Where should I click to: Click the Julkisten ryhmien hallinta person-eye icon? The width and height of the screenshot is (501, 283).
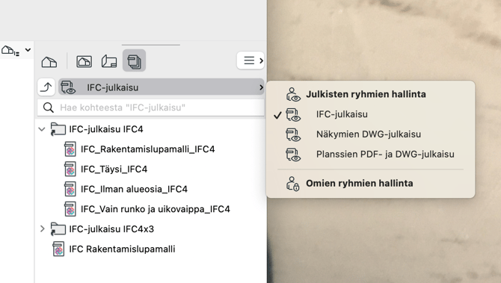(x=293, y=94)
